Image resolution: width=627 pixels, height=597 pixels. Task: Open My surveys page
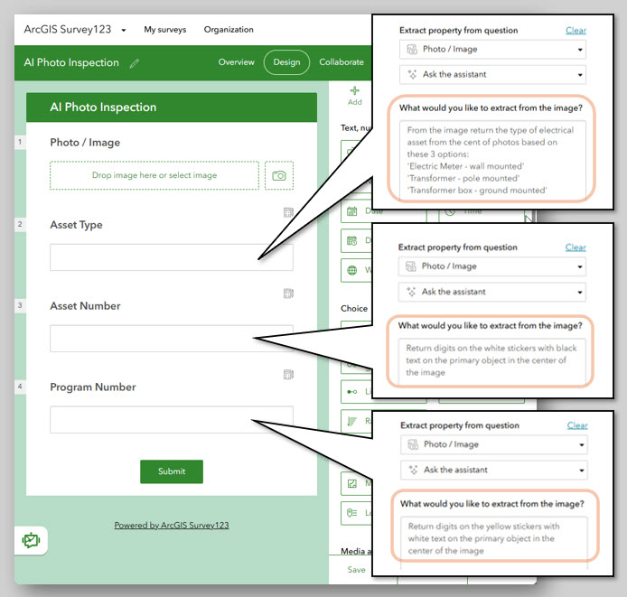click(x=165, y=30)
